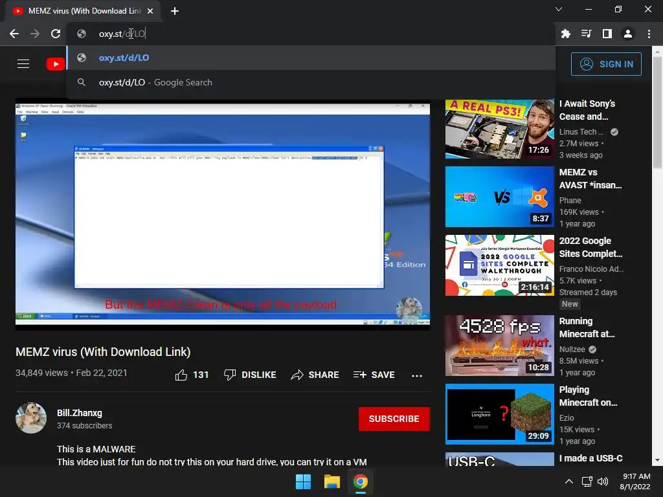Click the Chrome taskbar icon
The image size is (663, 497).
coord(361,481)
